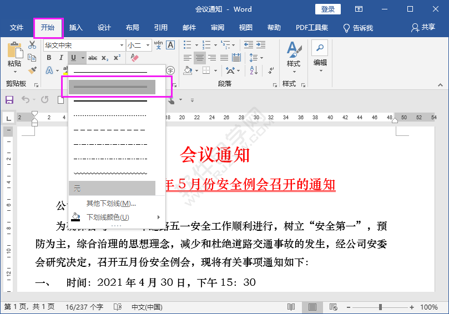Open the borders dropdown arrow
Screen dimensions: 449x314
tap(215, 70)
